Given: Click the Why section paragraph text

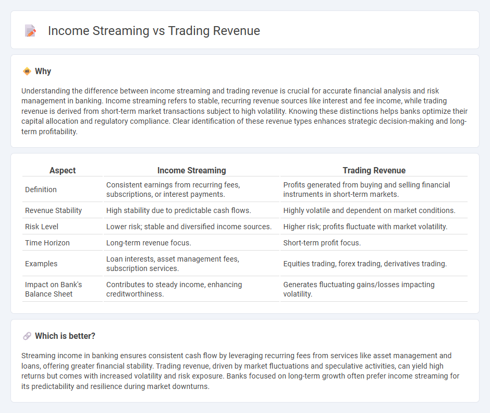Looking at the screenshot, I should (x=244, y=111).
